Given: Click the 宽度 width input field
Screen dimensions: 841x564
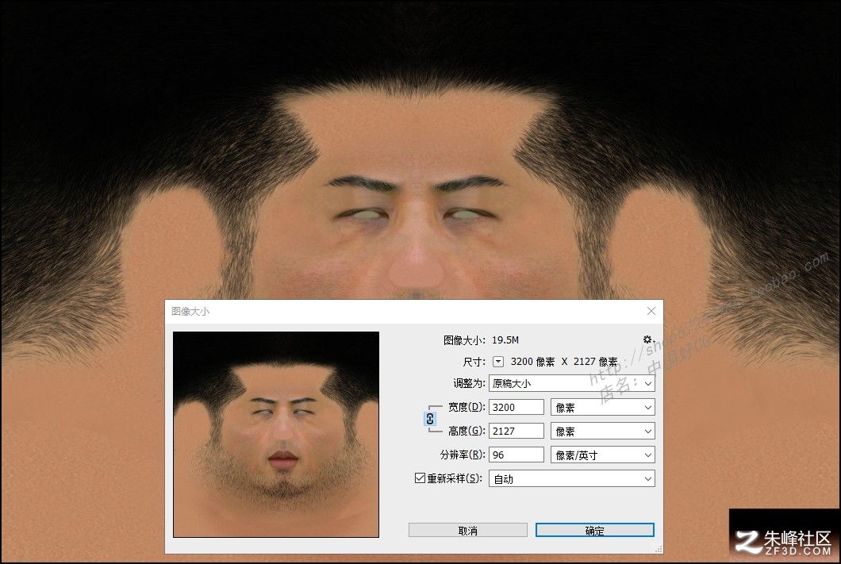Looking at the screenshot, I should pos(516,407).
